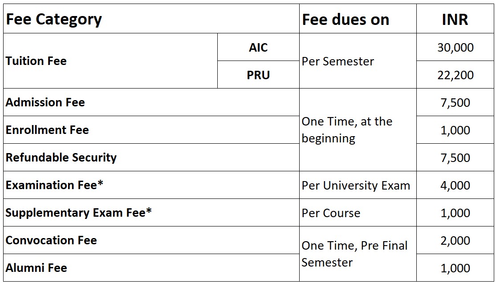Select the Fee dues on header
Screen dimensions: 496x283
coord(358,19)
